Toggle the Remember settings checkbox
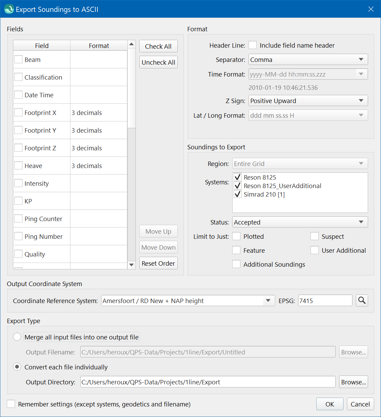Image resolution: width=381 pixels, height=417 pixels. pos(11,404)
